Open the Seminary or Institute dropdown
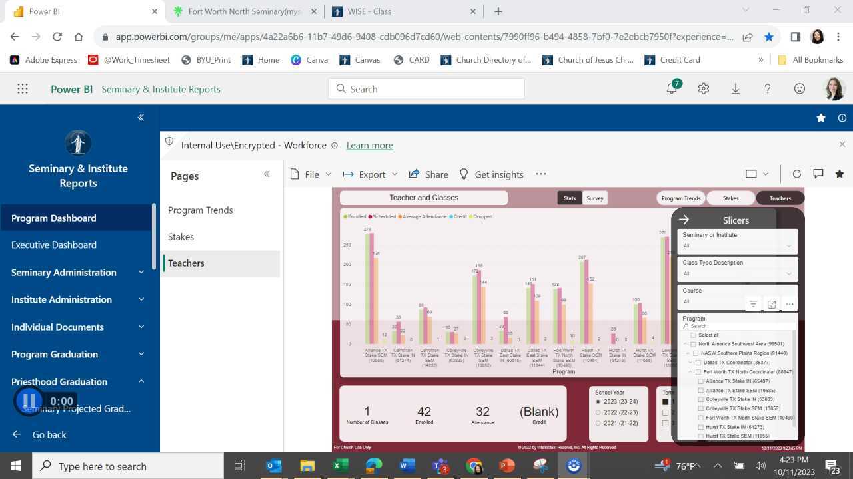 [788, 245]
